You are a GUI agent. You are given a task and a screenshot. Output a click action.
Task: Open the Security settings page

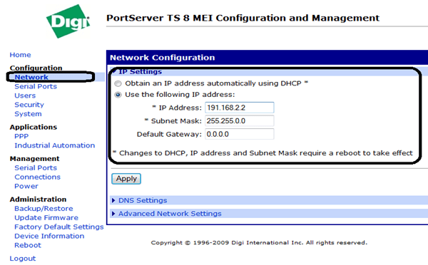pos(29,105)
